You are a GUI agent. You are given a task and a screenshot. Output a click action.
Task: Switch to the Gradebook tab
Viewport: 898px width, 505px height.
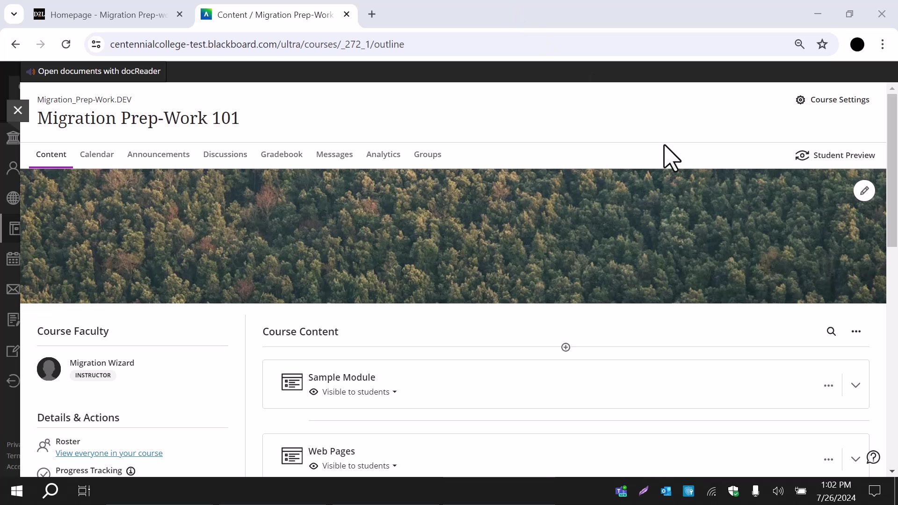[281, 154]
